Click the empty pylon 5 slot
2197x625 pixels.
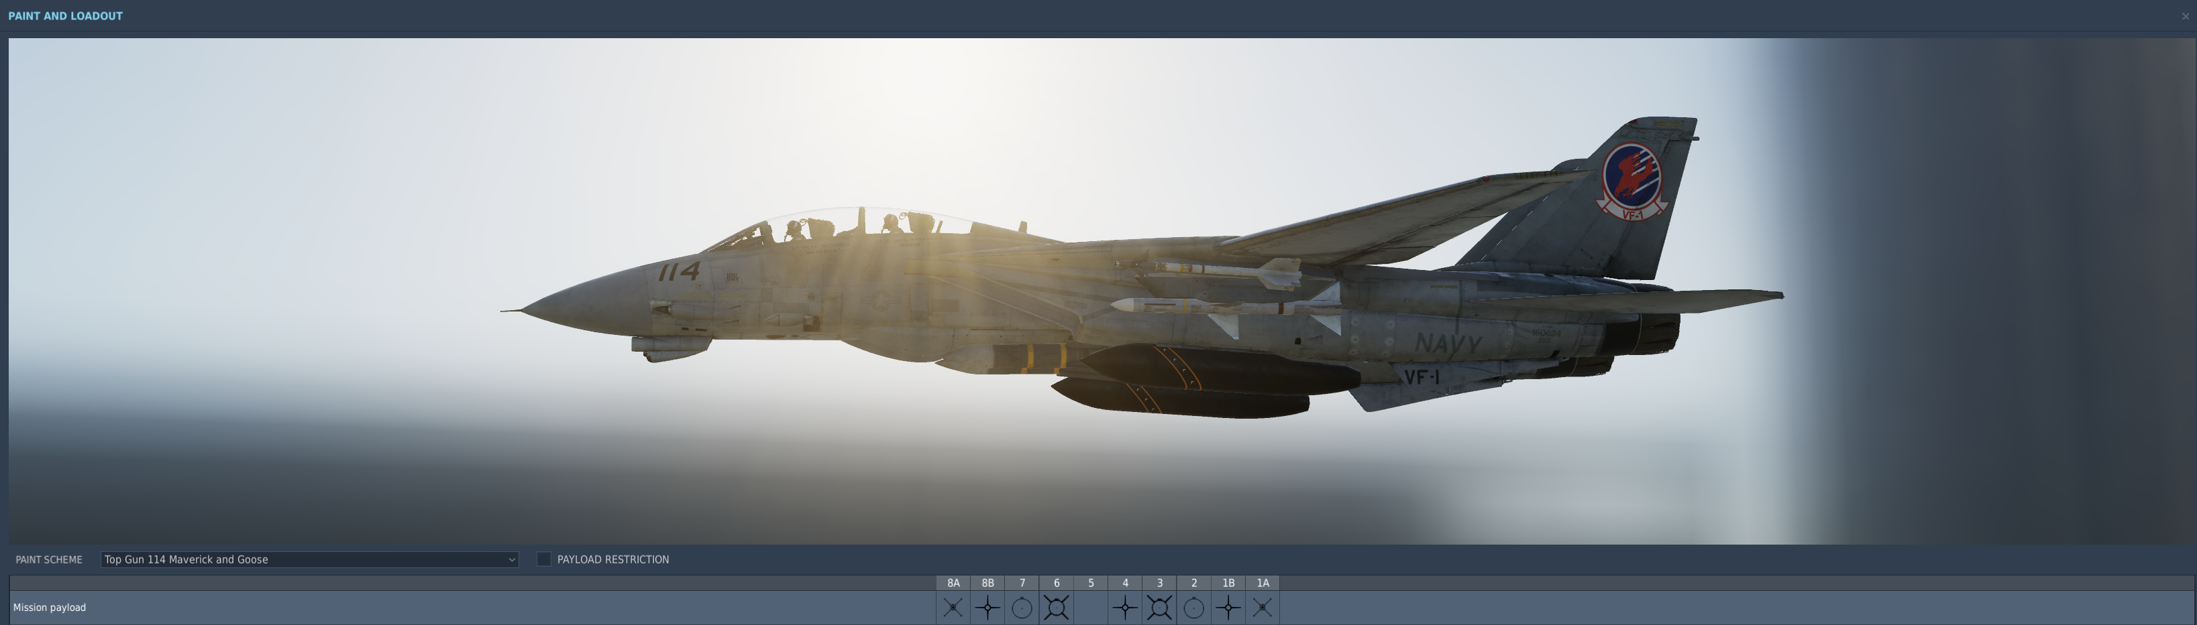point(1091,607)
